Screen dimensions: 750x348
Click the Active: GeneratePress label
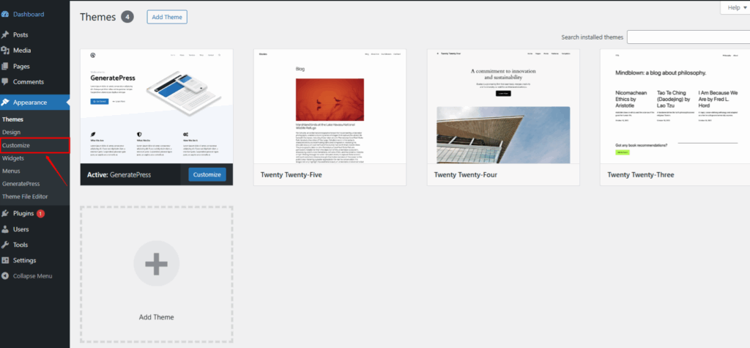[x=119, y=174]
